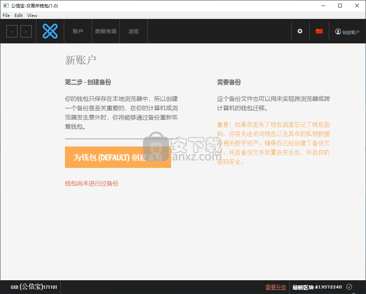This screenshot has width=366, height=294.
Task: Click the GXB (公信宝)171101 version label
Action: pyautogui.click(x=34, y=287)
